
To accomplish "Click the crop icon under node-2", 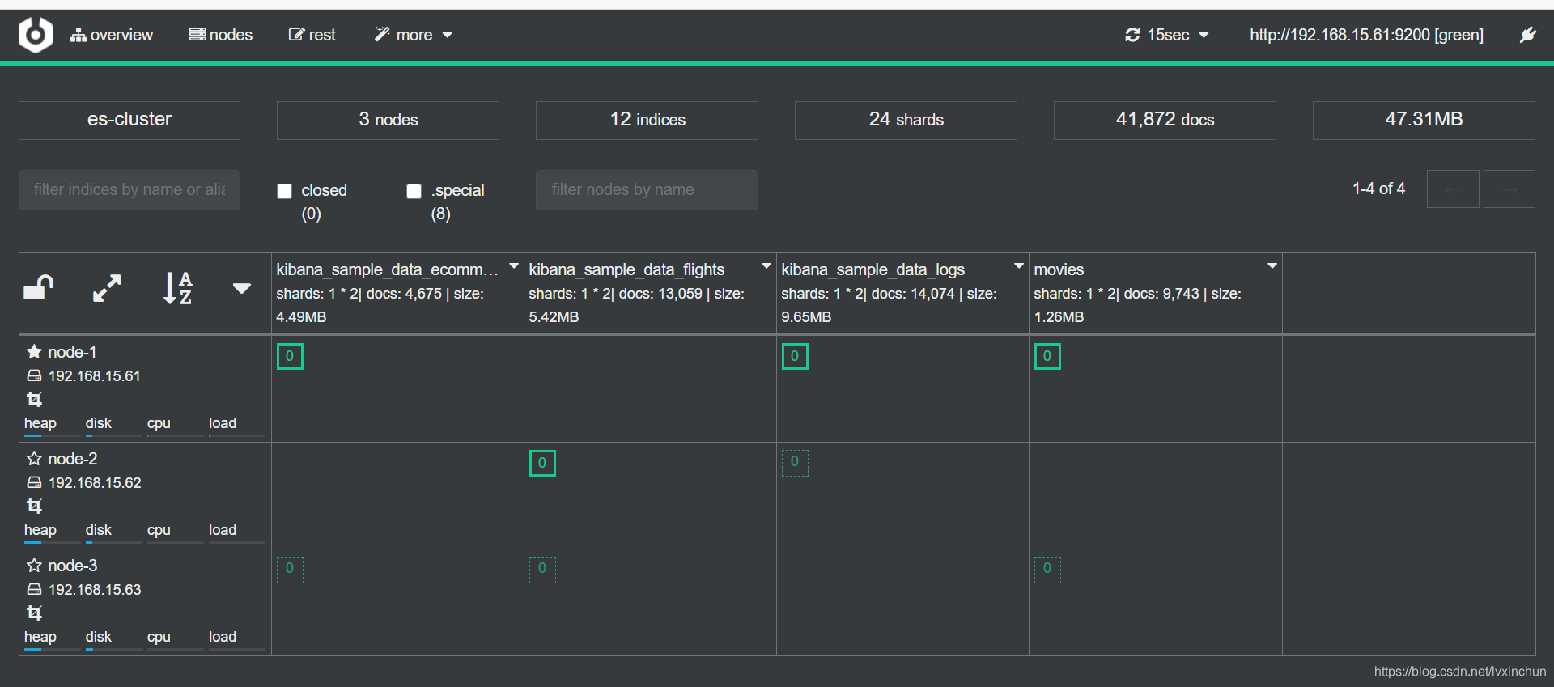I will pyautogui.click(x=34, y=506).
